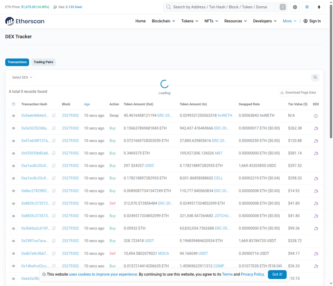
Task: Click Uniswap icon in the $99.36 row
Action: pos(316,229)
